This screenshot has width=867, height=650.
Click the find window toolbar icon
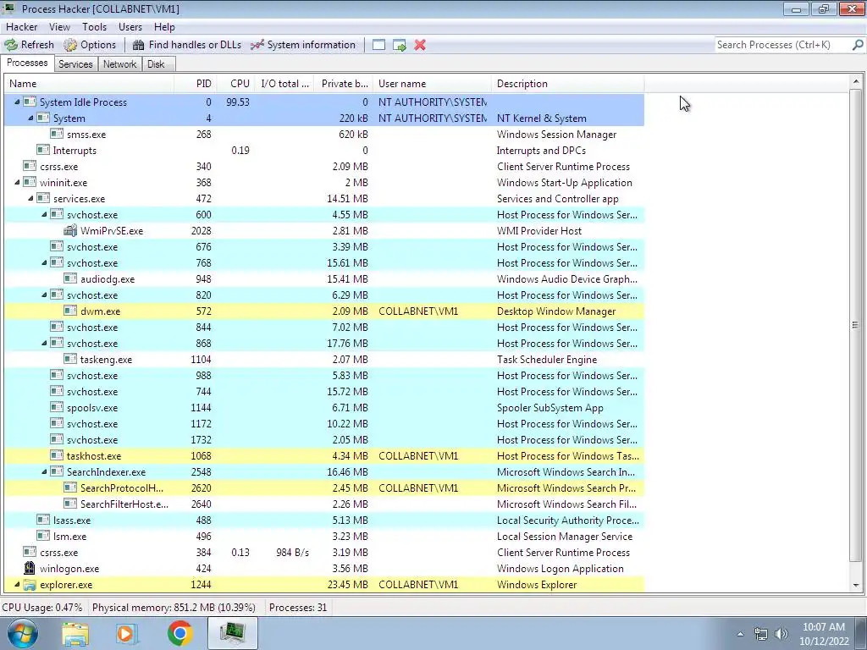378,45
